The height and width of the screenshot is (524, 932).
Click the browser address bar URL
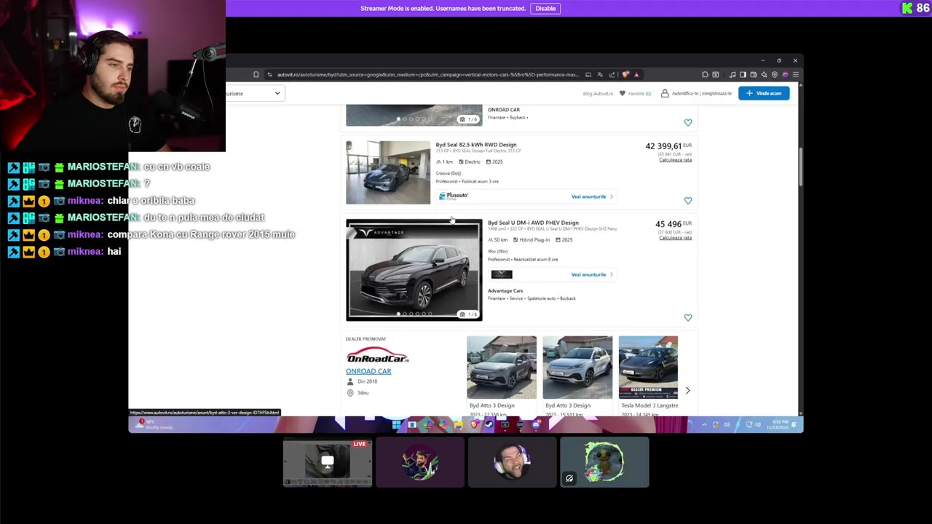428,74
